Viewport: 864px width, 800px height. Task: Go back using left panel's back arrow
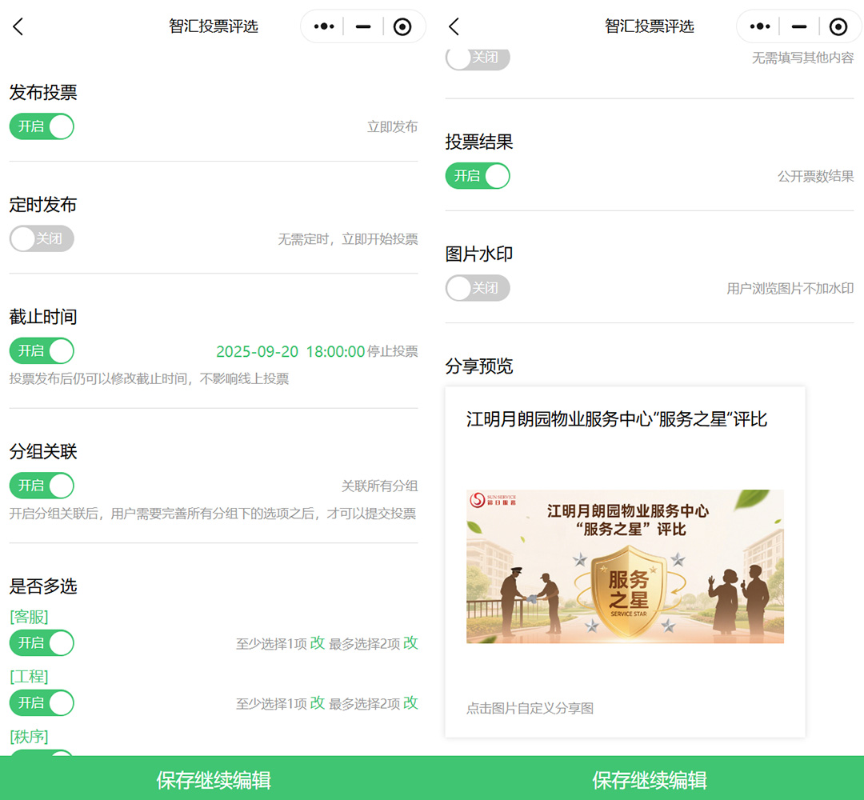[x=18, y=26]
